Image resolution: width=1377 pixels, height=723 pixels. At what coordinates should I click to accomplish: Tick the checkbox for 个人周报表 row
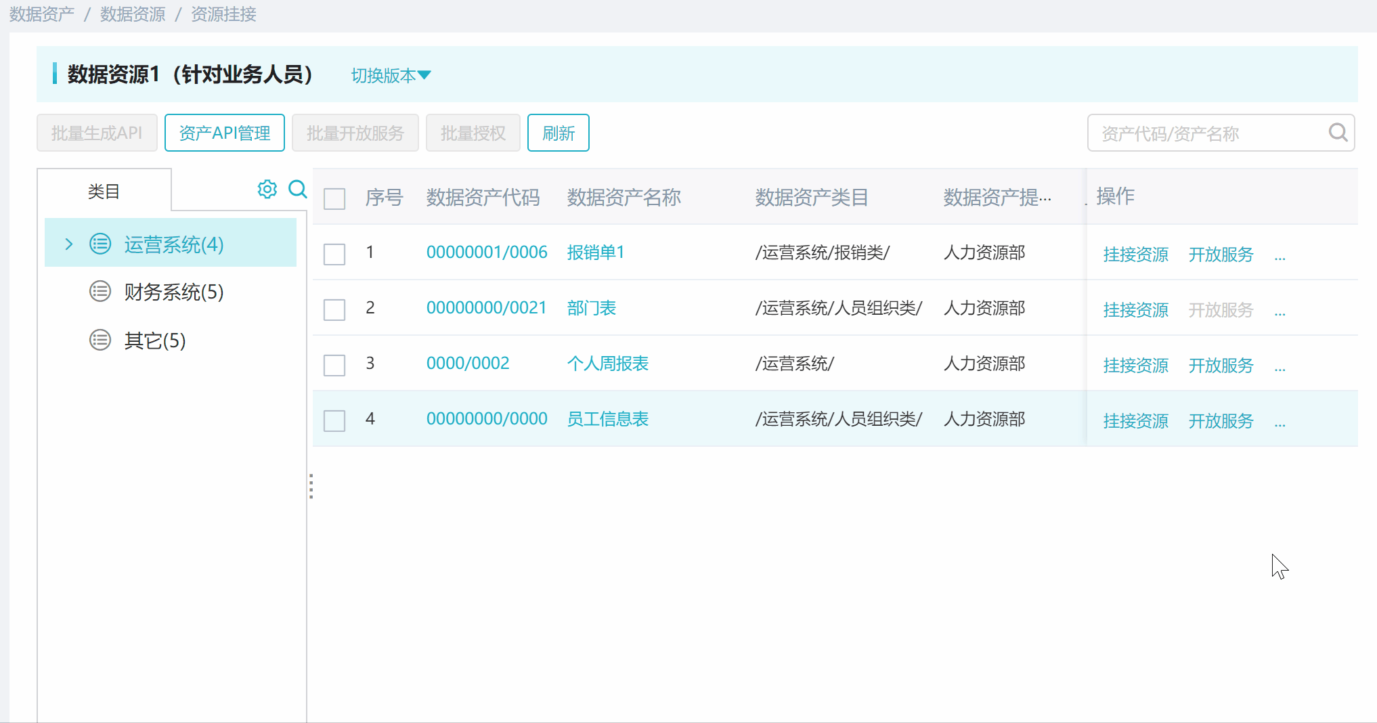click(334, 366)
